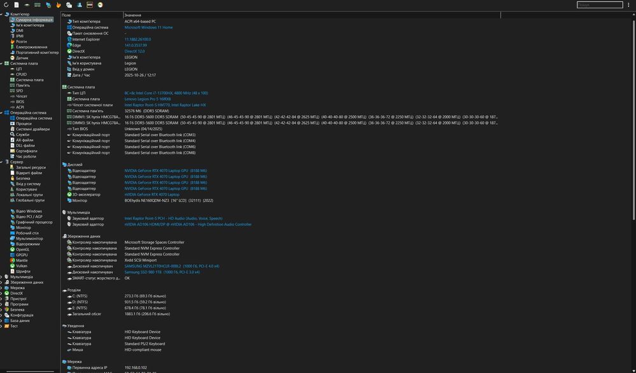Open Lenovo Legion Pro 5 motherboard link
The image size is (636, 373).
pos(148,99)
